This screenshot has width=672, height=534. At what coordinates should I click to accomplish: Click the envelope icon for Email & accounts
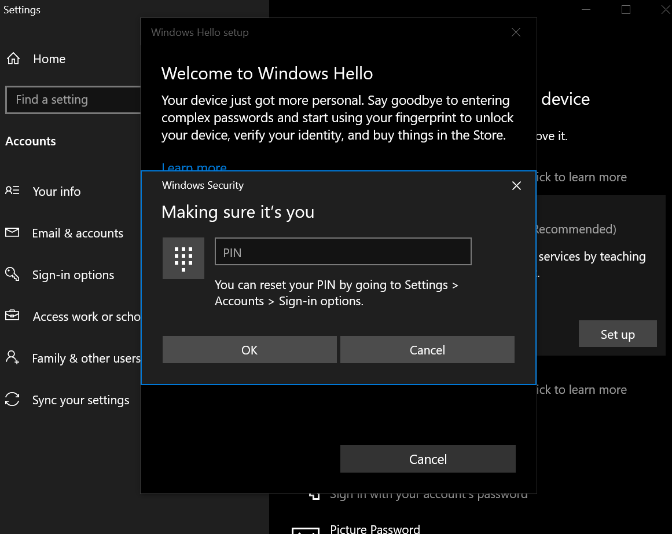pos(12,232)
